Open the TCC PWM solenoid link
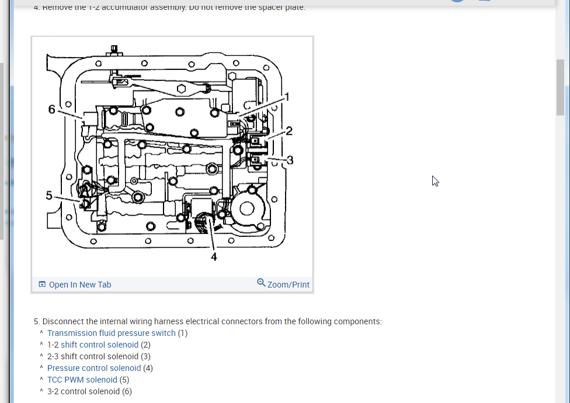 pos(83,379)
